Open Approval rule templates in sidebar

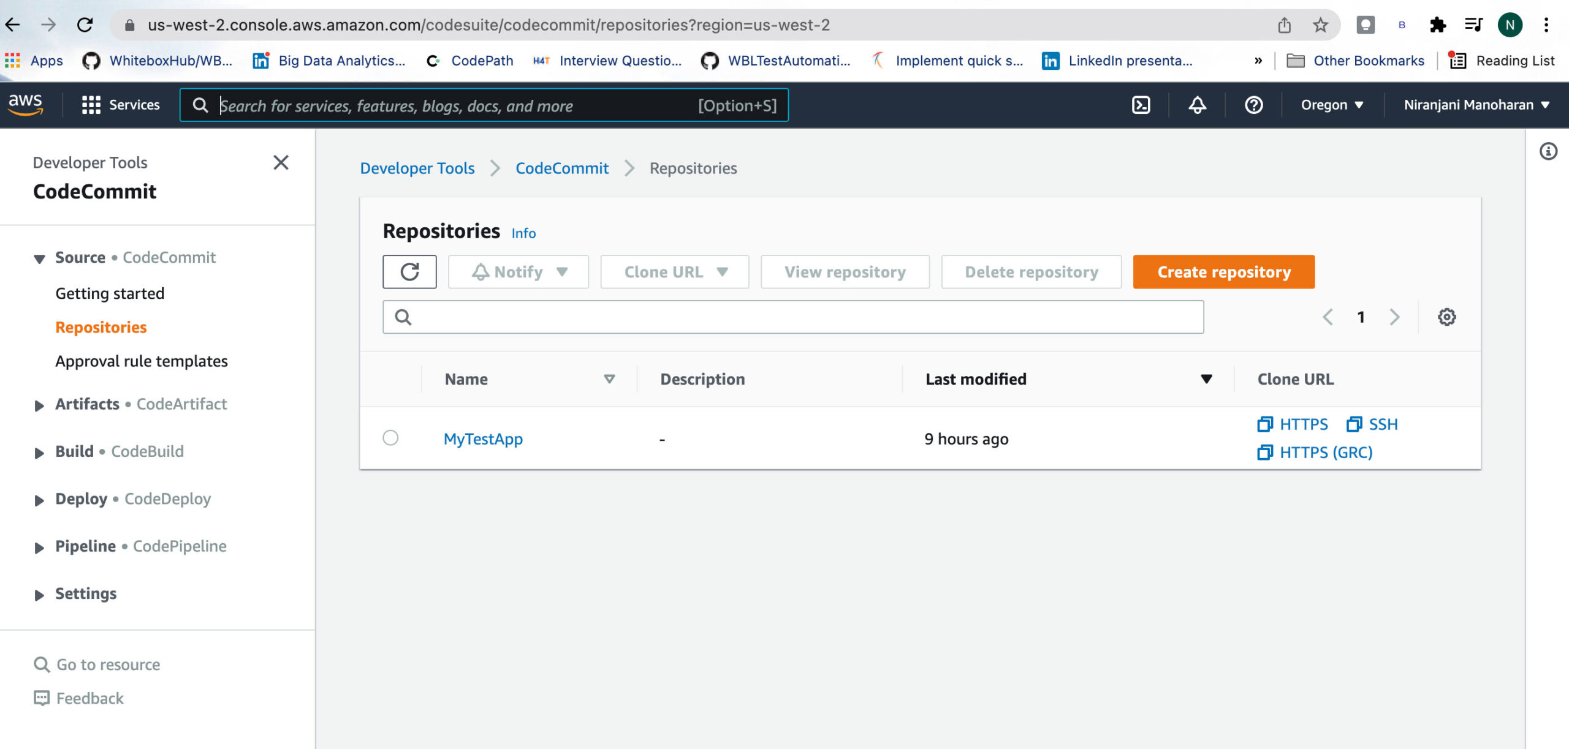pyautogui.click(x=142, y=361)
